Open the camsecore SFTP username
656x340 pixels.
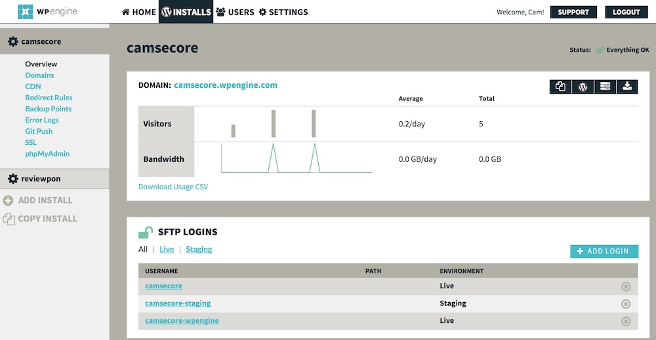coord(163,286)
